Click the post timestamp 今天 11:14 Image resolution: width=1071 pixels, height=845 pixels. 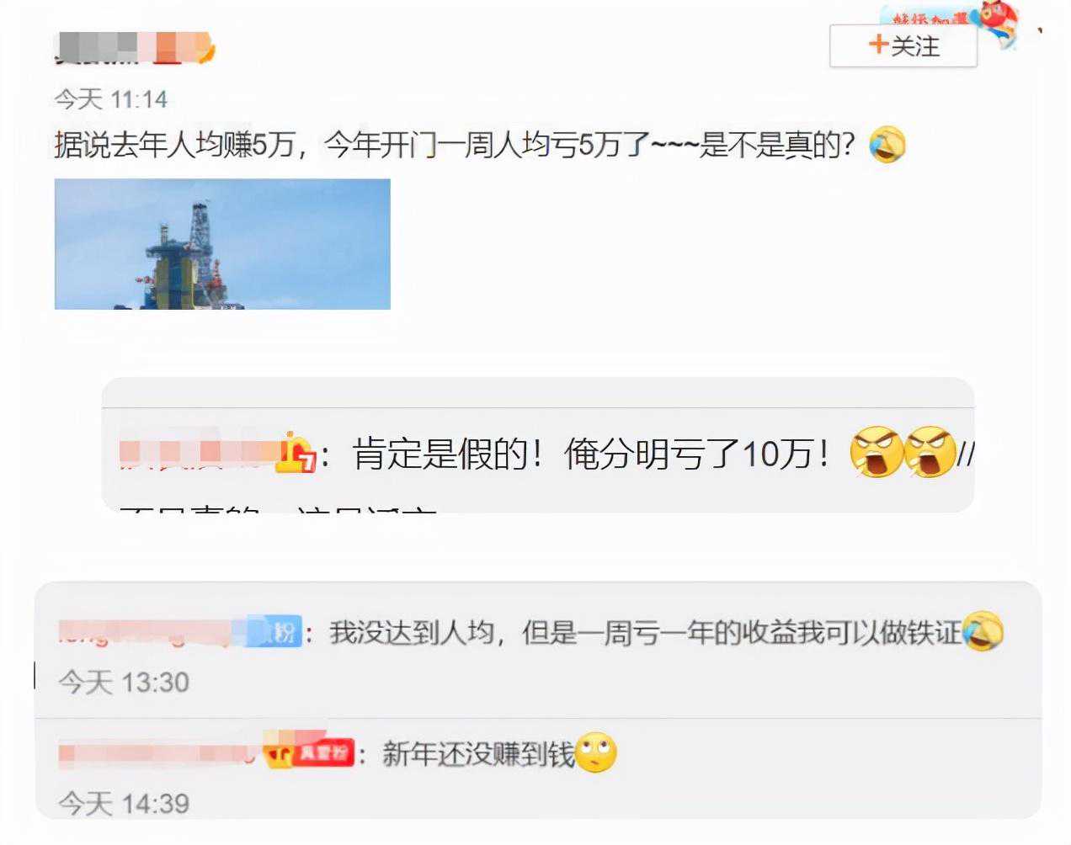pyautogui.click(x=111, y=99)
